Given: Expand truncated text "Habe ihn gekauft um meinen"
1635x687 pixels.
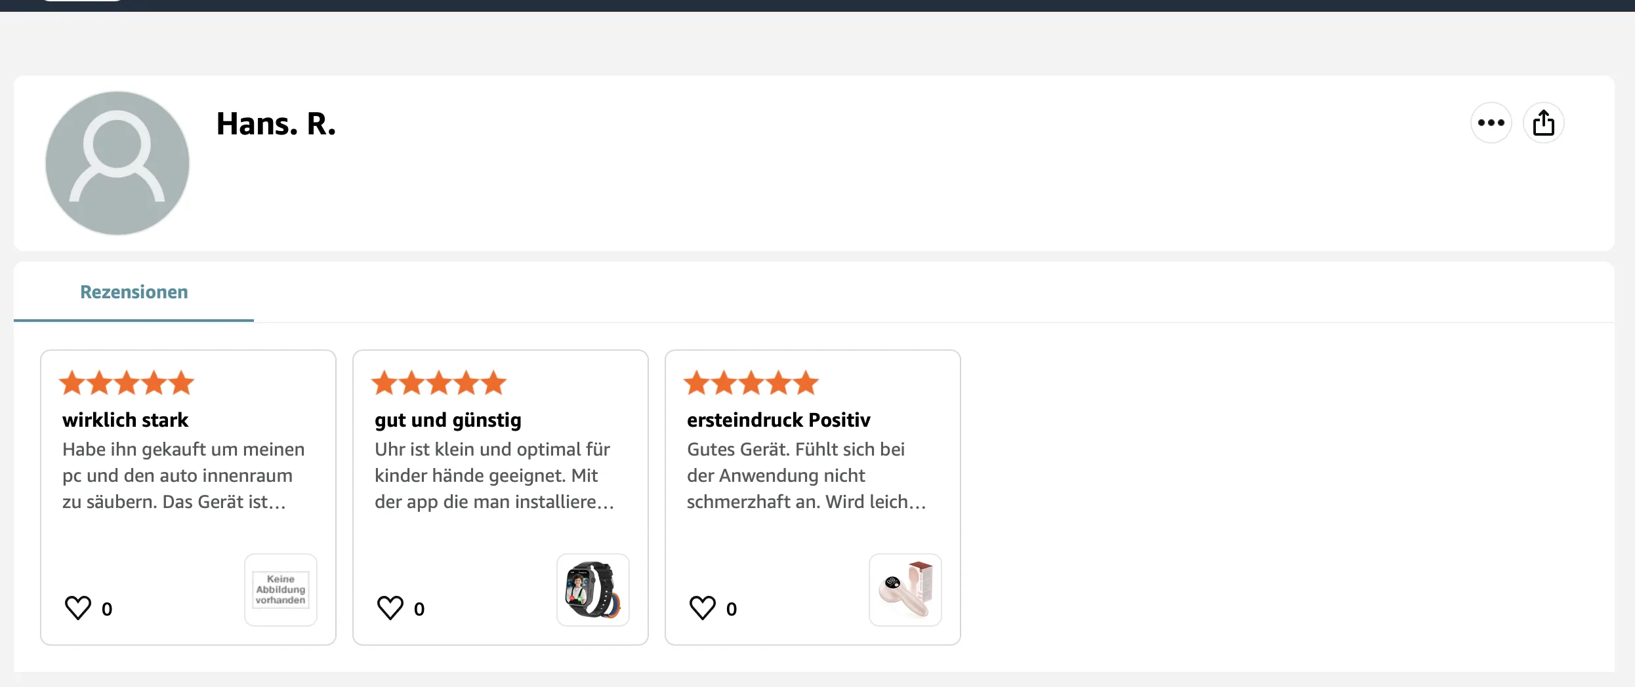Looking at the screenshot, I should [x=184, y=475].
